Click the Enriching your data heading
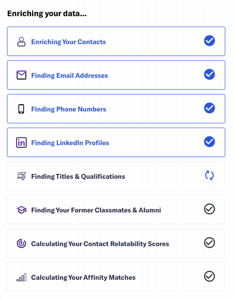 tap(47, 14)
